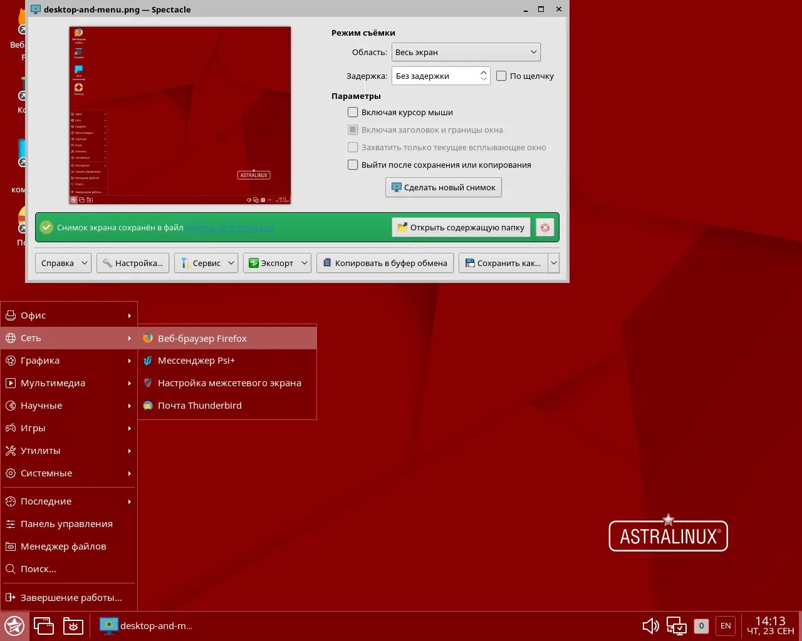The width and height of the screenshot is (802, 641).
Task: Adjust the Задержка spinner arrows
Action: pos(483,76)
